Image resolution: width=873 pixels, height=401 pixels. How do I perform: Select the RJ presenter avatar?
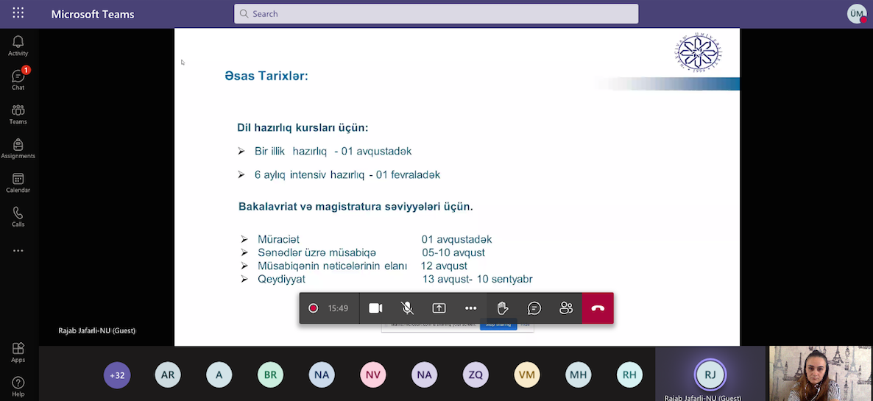(x=710, y=375)
